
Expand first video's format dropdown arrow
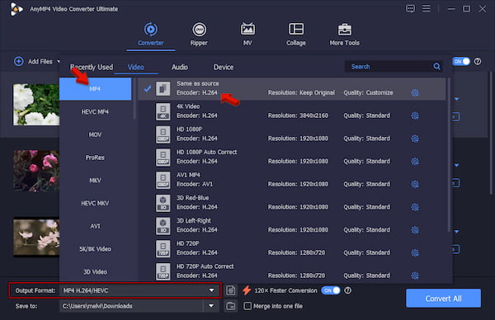[456, 99]
